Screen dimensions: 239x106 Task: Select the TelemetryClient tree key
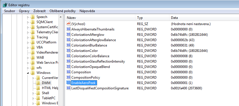tap(47, 32)
